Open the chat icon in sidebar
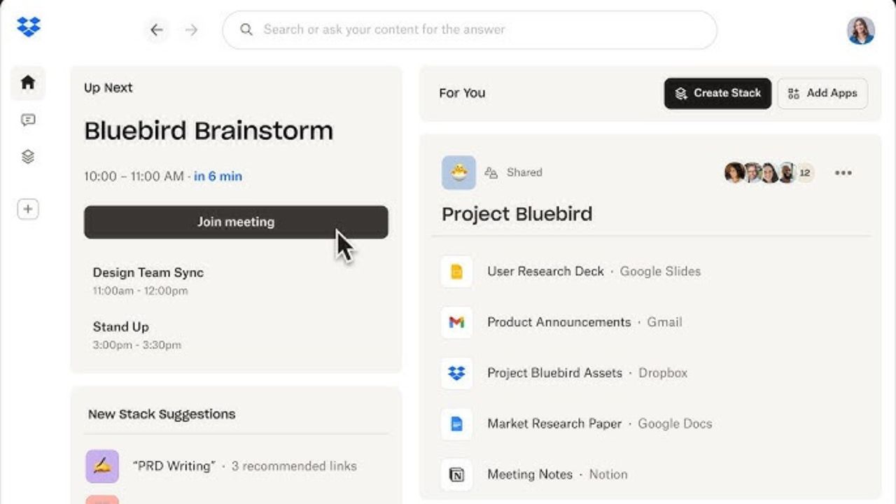The image size is (896, 504). (28, 120)
